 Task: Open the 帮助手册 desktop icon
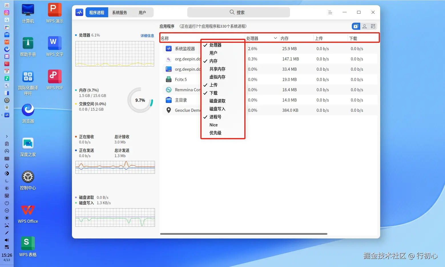point(28,47)
